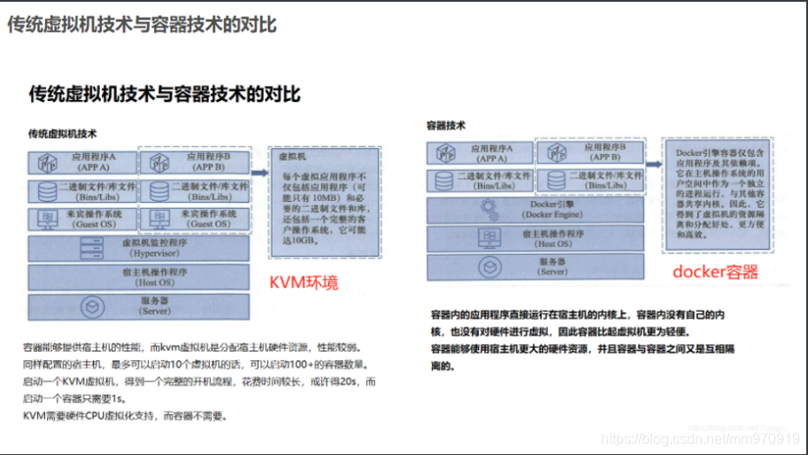Click Guest OS monitor icon below APP B column
This screenshot has height=455, width=808.
pyautogui.click(x=160, y=220)
